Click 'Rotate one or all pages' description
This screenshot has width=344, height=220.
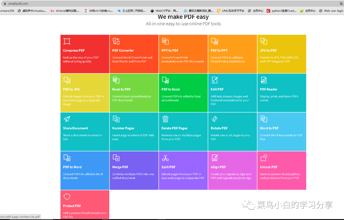point(230,137)
